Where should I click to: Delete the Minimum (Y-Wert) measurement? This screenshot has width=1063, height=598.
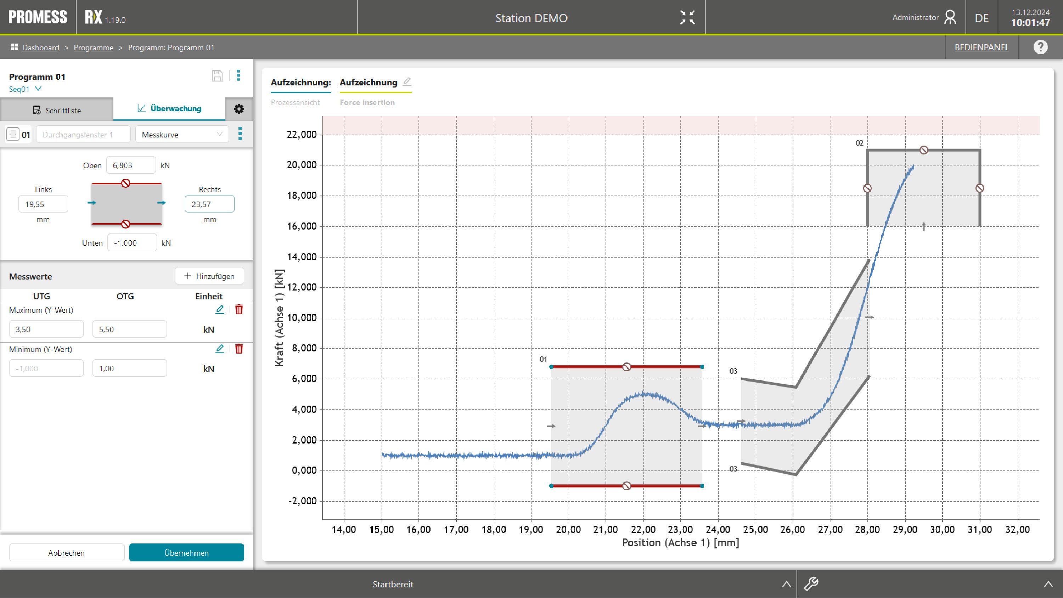(x=239, y=349)
